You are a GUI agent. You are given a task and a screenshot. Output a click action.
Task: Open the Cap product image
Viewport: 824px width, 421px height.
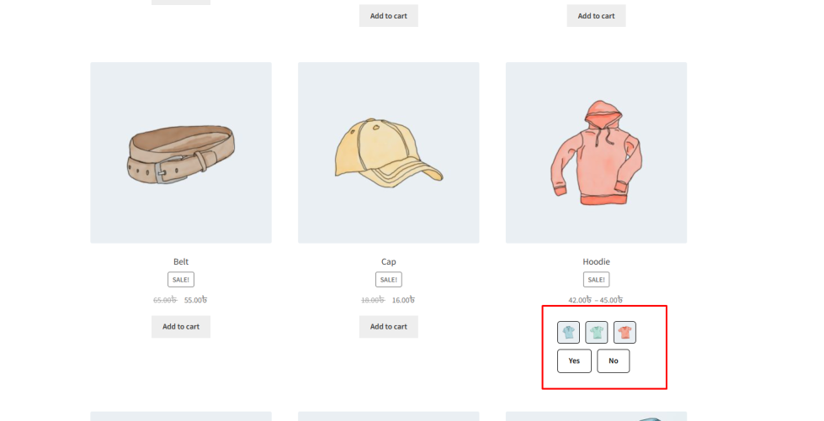(388, 153)
